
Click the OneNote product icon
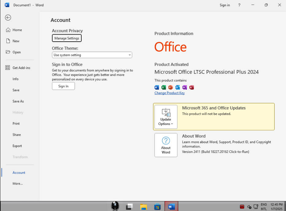[184, 88]
